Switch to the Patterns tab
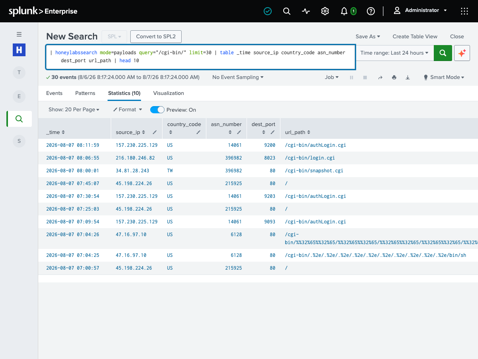 [x=85, y=93]
